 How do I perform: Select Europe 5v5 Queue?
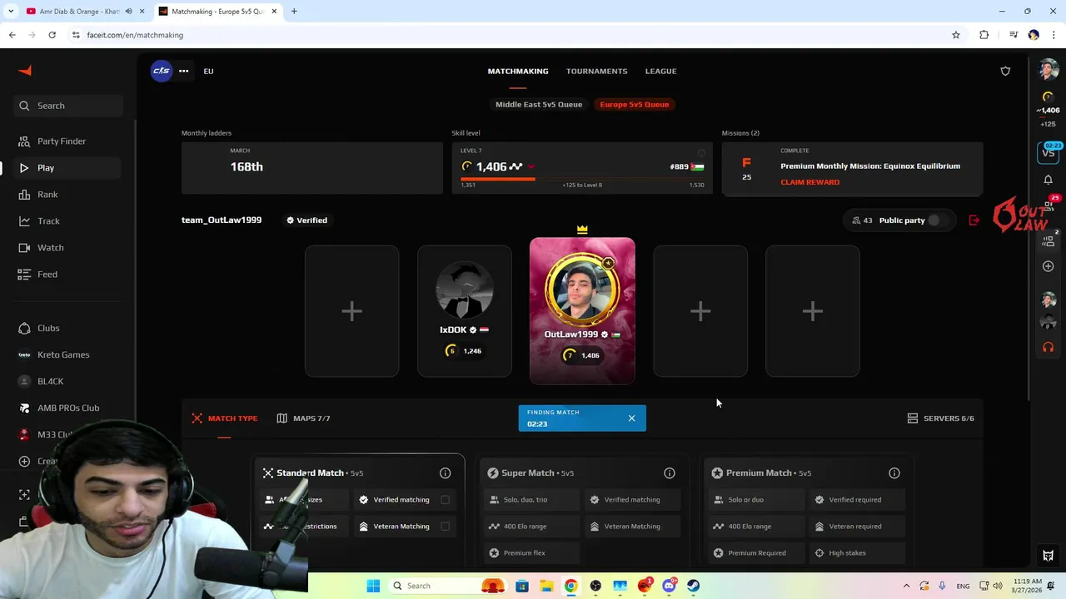click(x=634, y=105)
